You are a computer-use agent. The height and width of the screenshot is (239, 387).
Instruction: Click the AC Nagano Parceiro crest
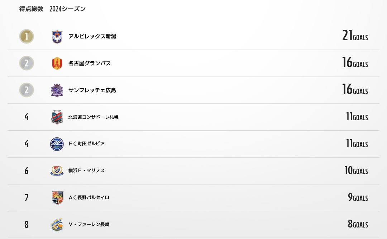(x=57, y=198)
